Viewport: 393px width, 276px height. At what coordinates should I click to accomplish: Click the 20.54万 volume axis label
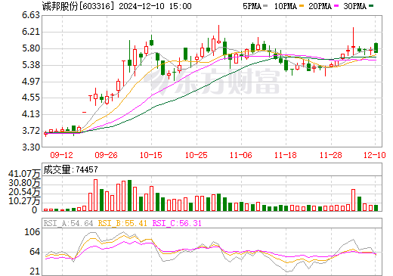pos(24,192)
